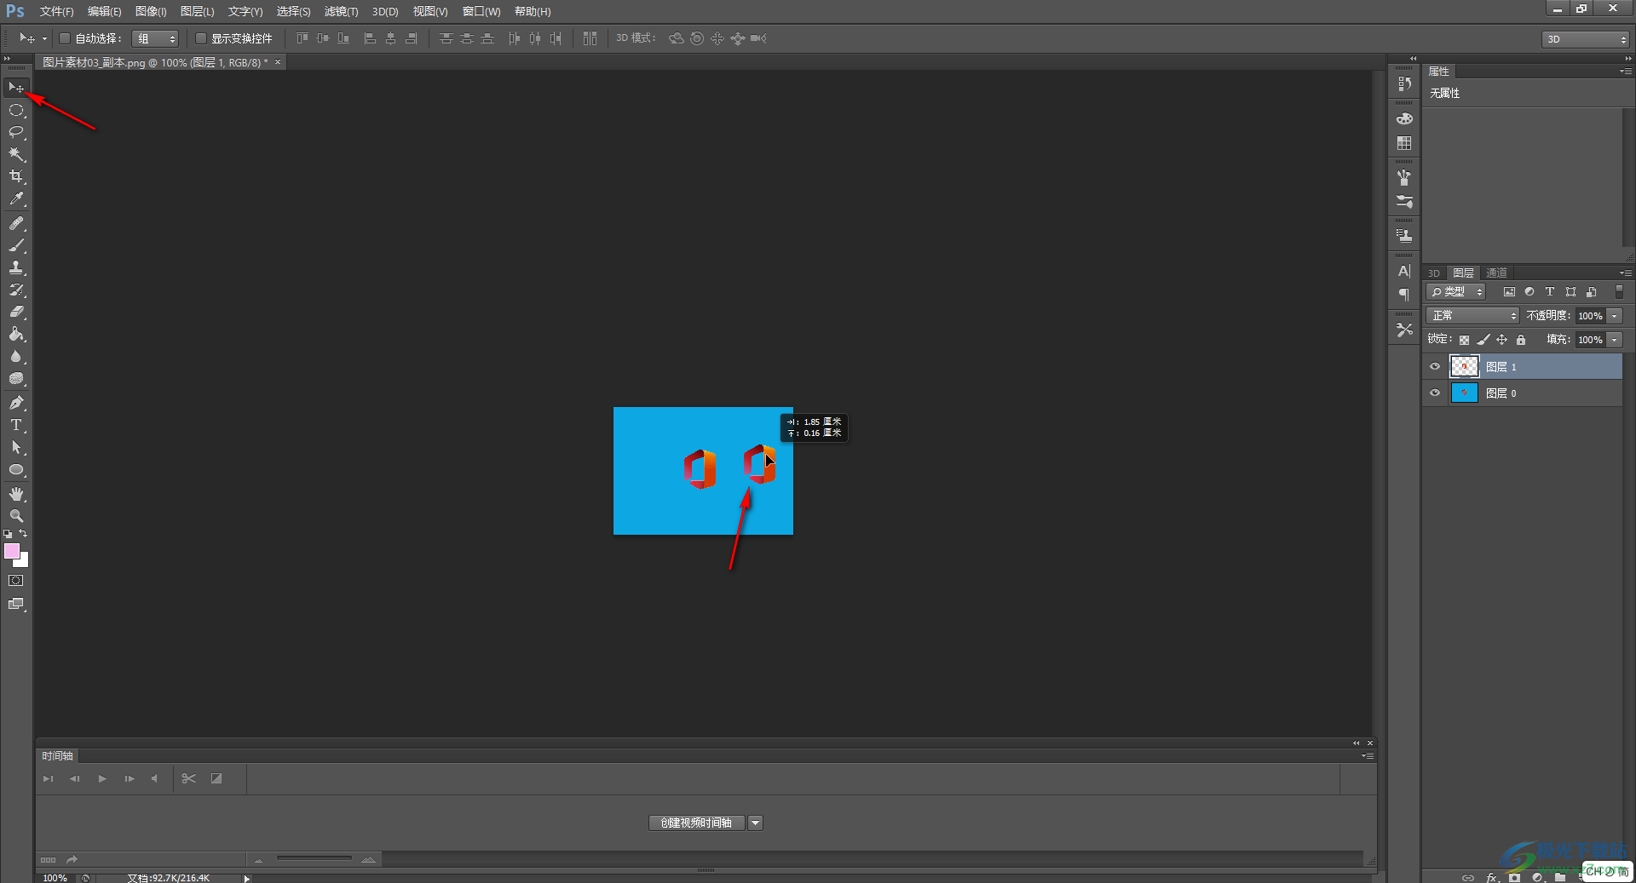Select the Horizontal Type tool
The height and width of the screenshot is (883, 1636).
click(16, 425)
